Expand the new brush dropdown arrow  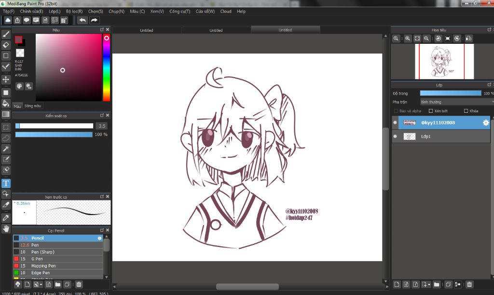coord(41,284)
